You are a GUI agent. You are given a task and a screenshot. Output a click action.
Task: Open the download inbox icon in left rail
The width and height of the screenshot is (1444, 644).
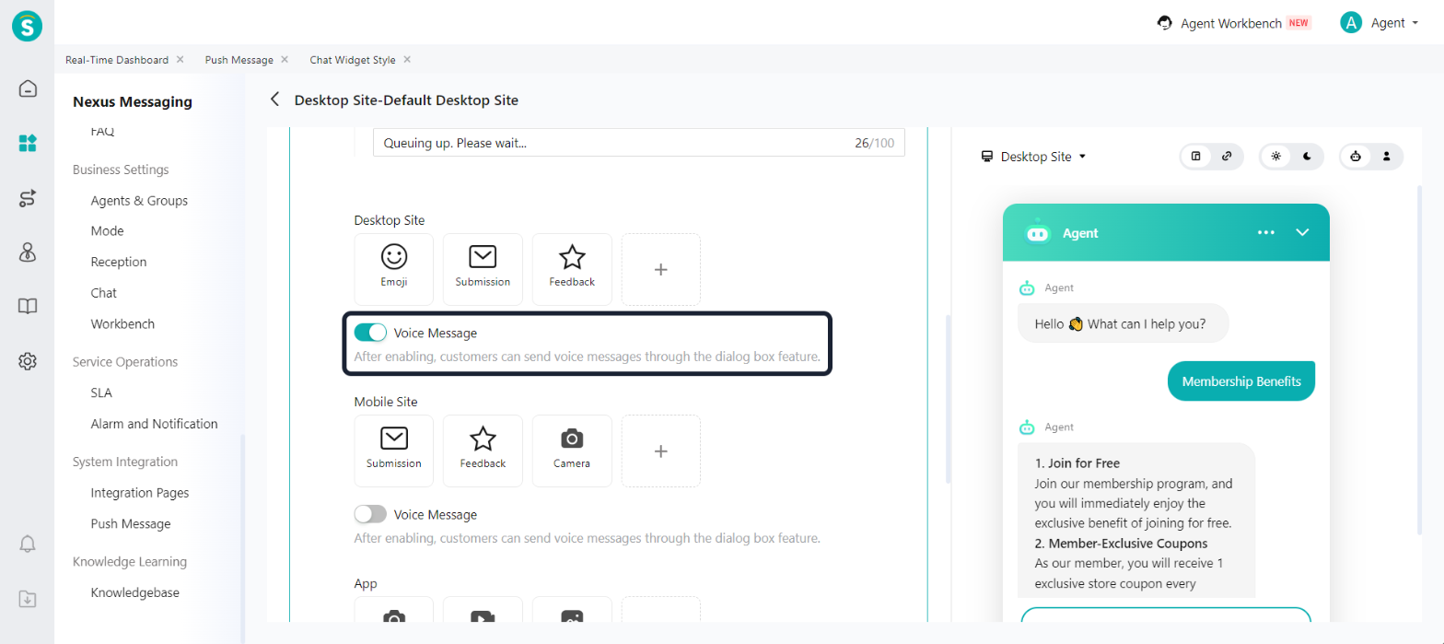28,599
